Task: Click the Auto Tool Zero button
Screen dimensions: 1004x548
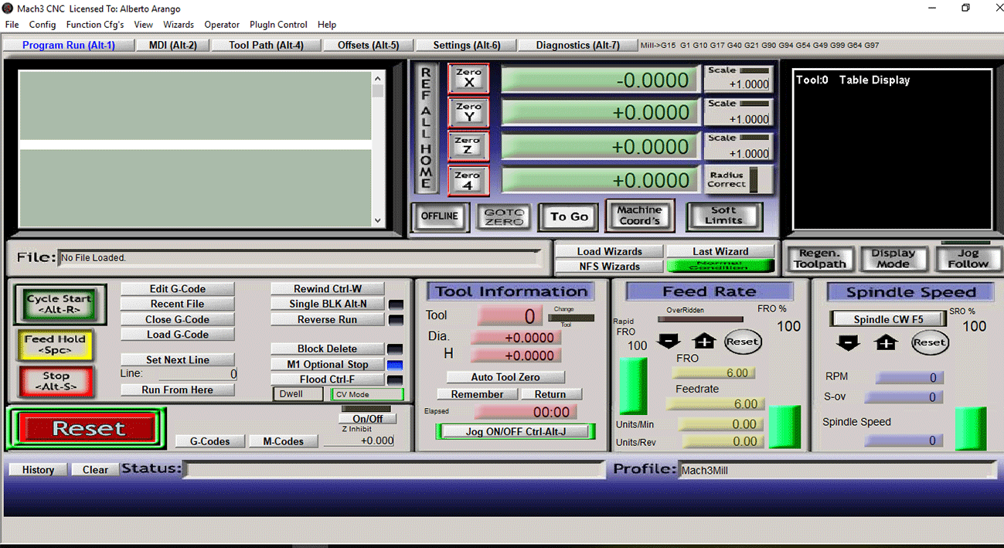Action: (x=505, y=377)
